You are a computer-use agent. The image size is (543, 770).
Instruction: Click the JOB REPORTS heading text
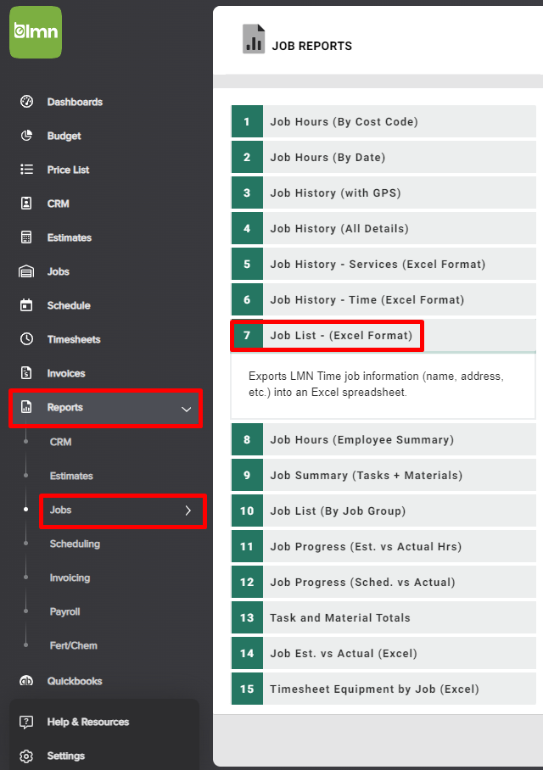coord(312,46)
